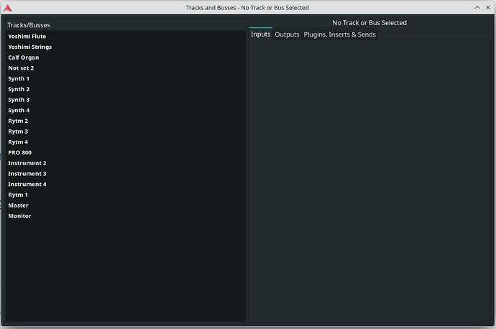
Task: Select the Instrument 4 track
Action: 126,184
